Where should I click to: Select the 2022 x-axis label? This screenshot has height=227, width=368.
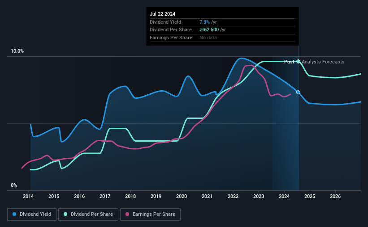pyautogui.click(x=233, y=196)
